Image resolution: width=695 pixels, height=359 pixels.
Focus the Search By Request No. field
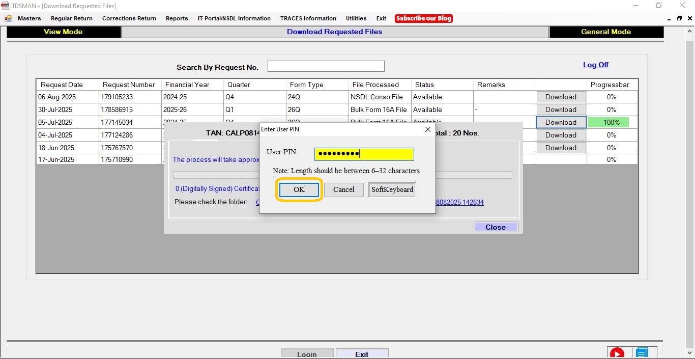click(x=326, y=66)
